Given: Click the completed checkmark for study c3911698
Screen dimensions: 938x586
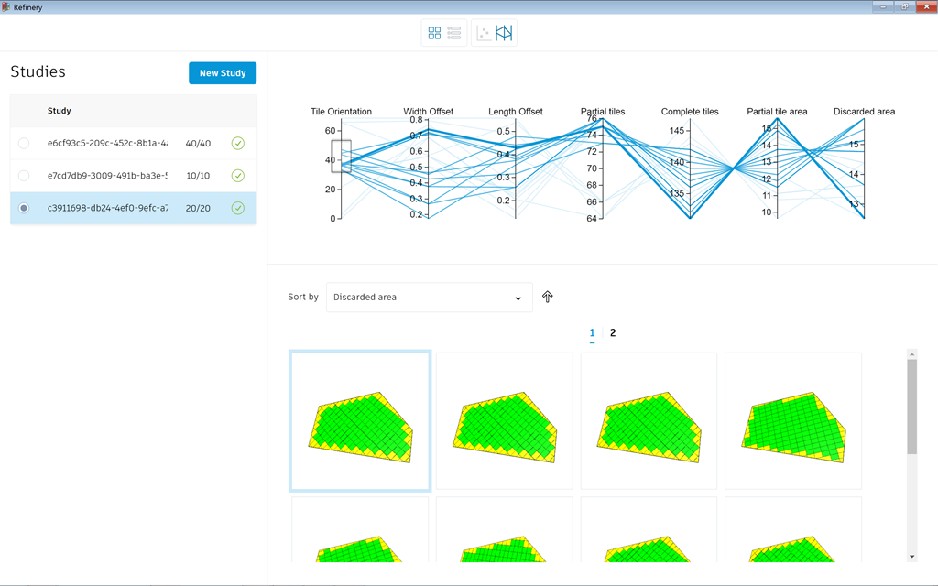Looking at the screenshot, I should (x=238, y=208).
